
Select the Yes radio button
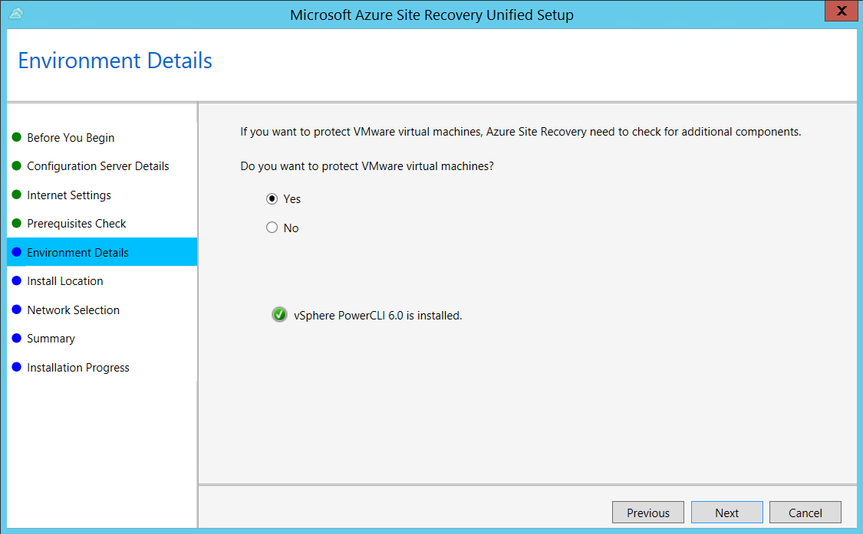click(x=272, y=198)
